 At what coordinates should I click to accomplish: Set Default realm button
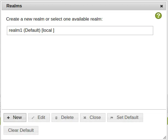point(125,118)
